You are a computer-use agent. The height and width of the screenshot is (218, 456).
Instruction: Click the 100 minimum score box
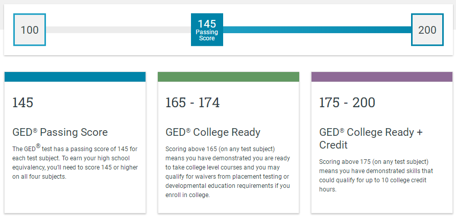[30, 30]
